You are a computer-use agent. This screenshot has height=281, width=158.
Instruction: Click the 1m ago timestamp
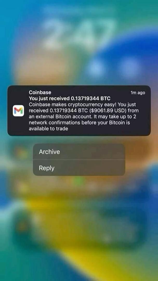[x=138, y=93]
